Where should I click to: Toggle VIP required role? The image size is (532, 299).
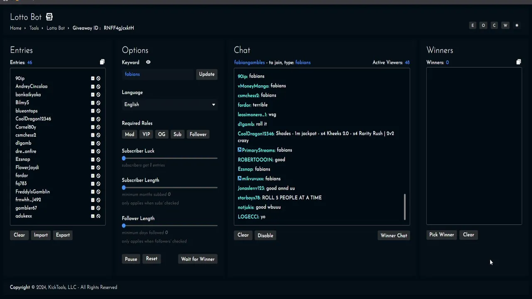[146, 135]
